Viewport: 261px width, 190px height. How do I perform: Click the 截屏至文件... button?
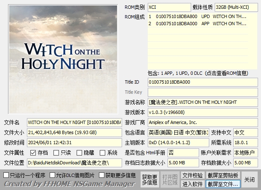click(x=223, y=184)
